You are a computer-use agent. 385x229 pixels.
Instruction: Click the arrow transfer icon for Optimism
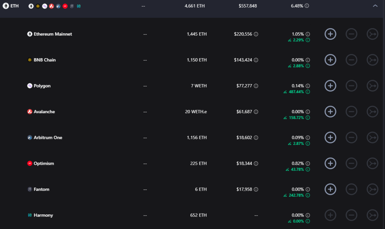(373, 163)
